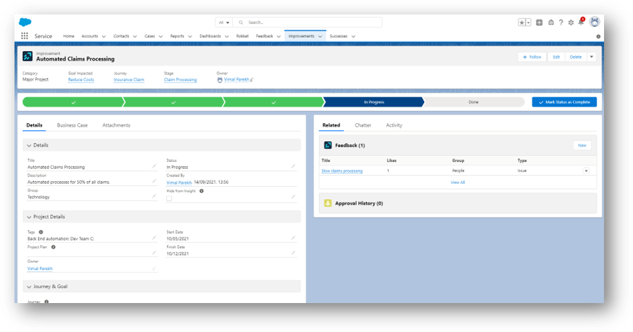This screenshot has height=332, width=633.
Task: Collapse the Details section
Action: 29,145
